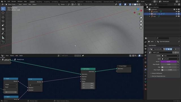Open the Or operation dropdown in Boolean node
The height and width of the screenshot is (102, 181).
[35, 85]
